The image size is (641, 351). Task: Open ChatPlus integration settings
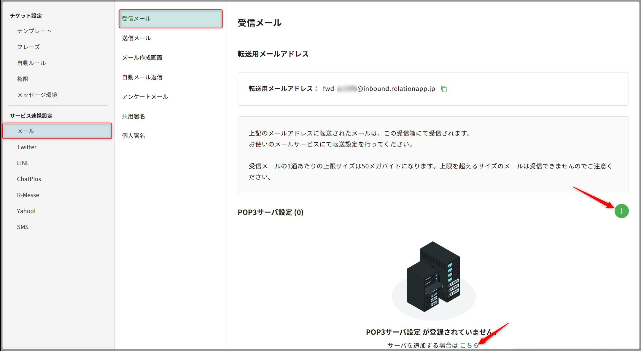pyautogui.click(x=29, y=179)
